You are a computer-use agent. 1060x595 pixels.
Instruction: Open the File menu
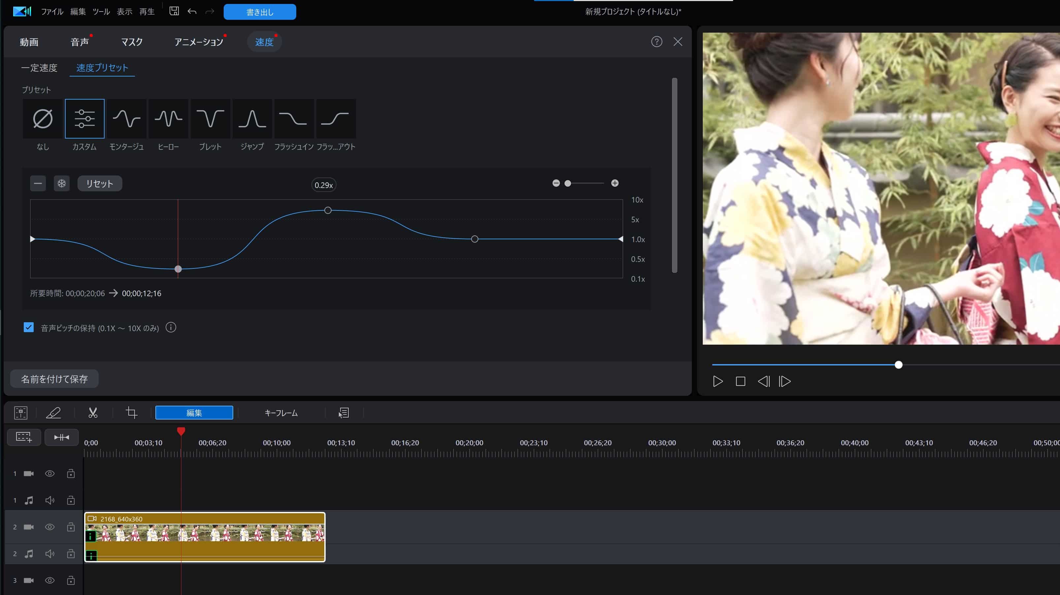tap(52, 12)
